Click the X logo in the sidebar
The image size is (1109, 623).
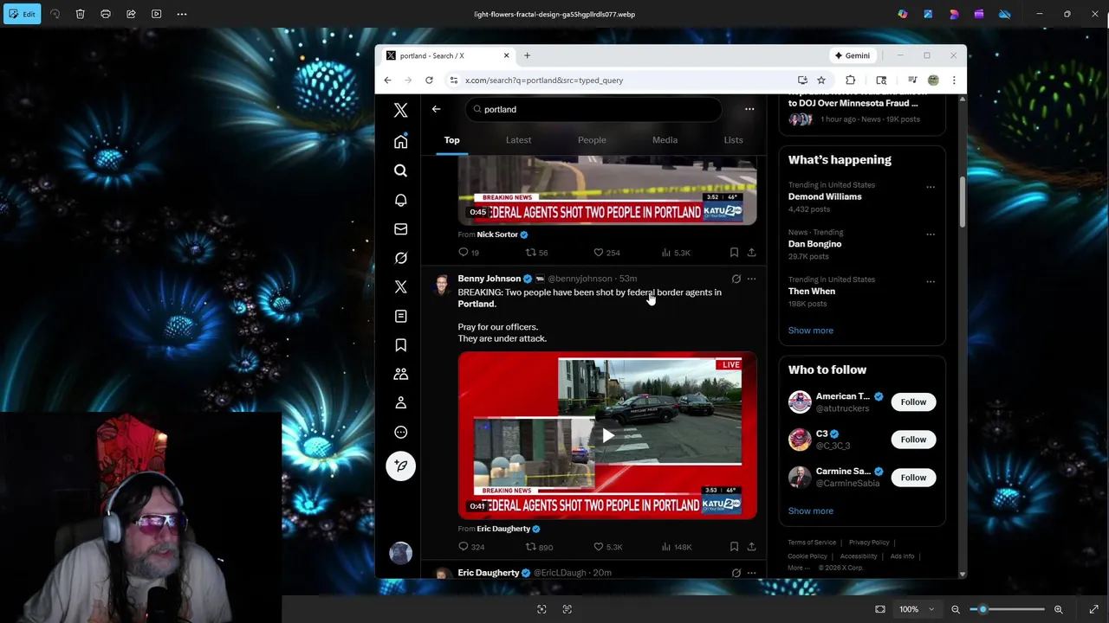pos(400,110)
